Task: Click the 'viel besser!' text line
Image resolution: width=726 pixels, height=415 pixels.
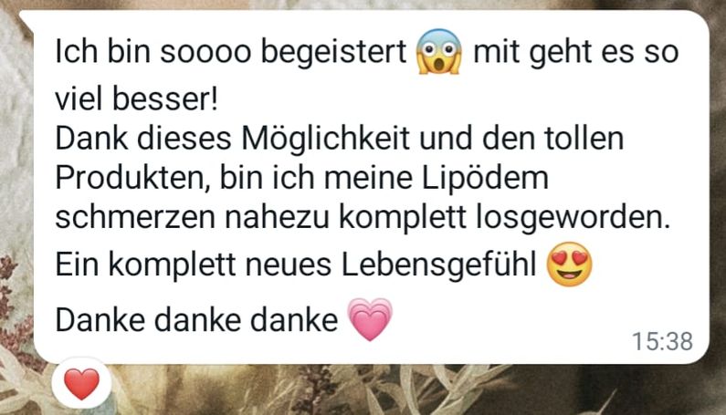Action: [x=136, y=99]
